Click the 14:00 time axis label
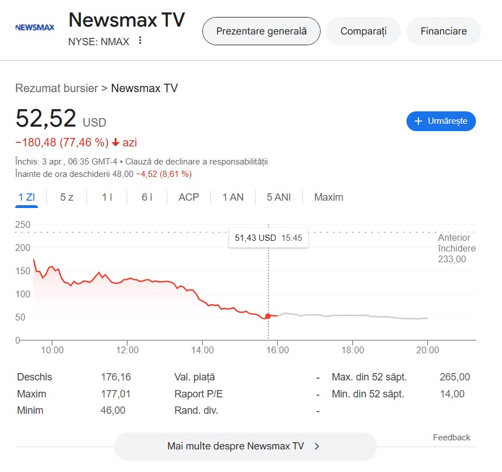502x472 pixels. 202,350
